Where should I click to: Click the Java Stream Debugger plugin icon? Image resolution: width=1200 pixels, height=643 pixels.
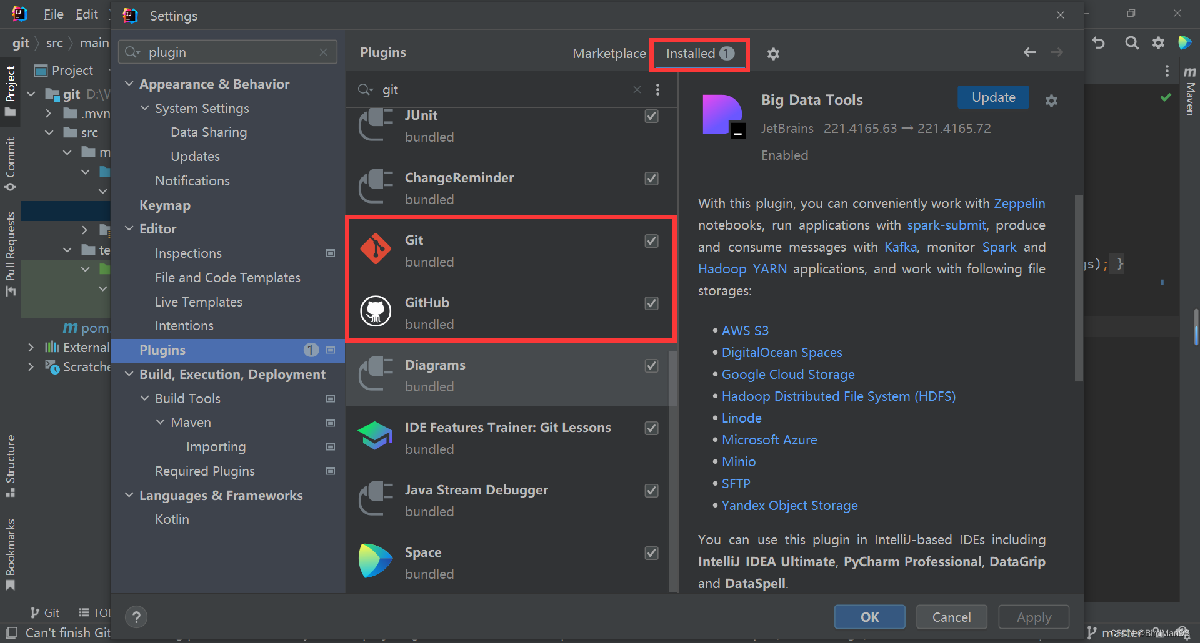[376, 499]
